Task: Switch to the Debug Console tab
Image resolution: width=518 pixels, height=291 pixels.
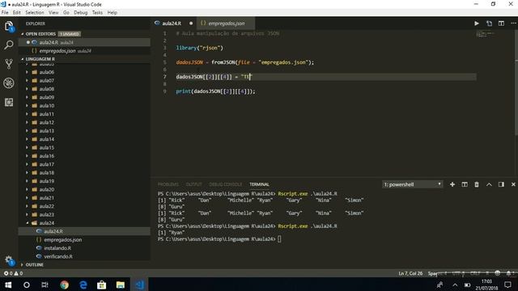Action: (225, 184)
